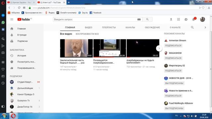Open the on-screen keyboard icon in search box
The image size is (212, 119).
pyautogui.click(x=139, y=20)
